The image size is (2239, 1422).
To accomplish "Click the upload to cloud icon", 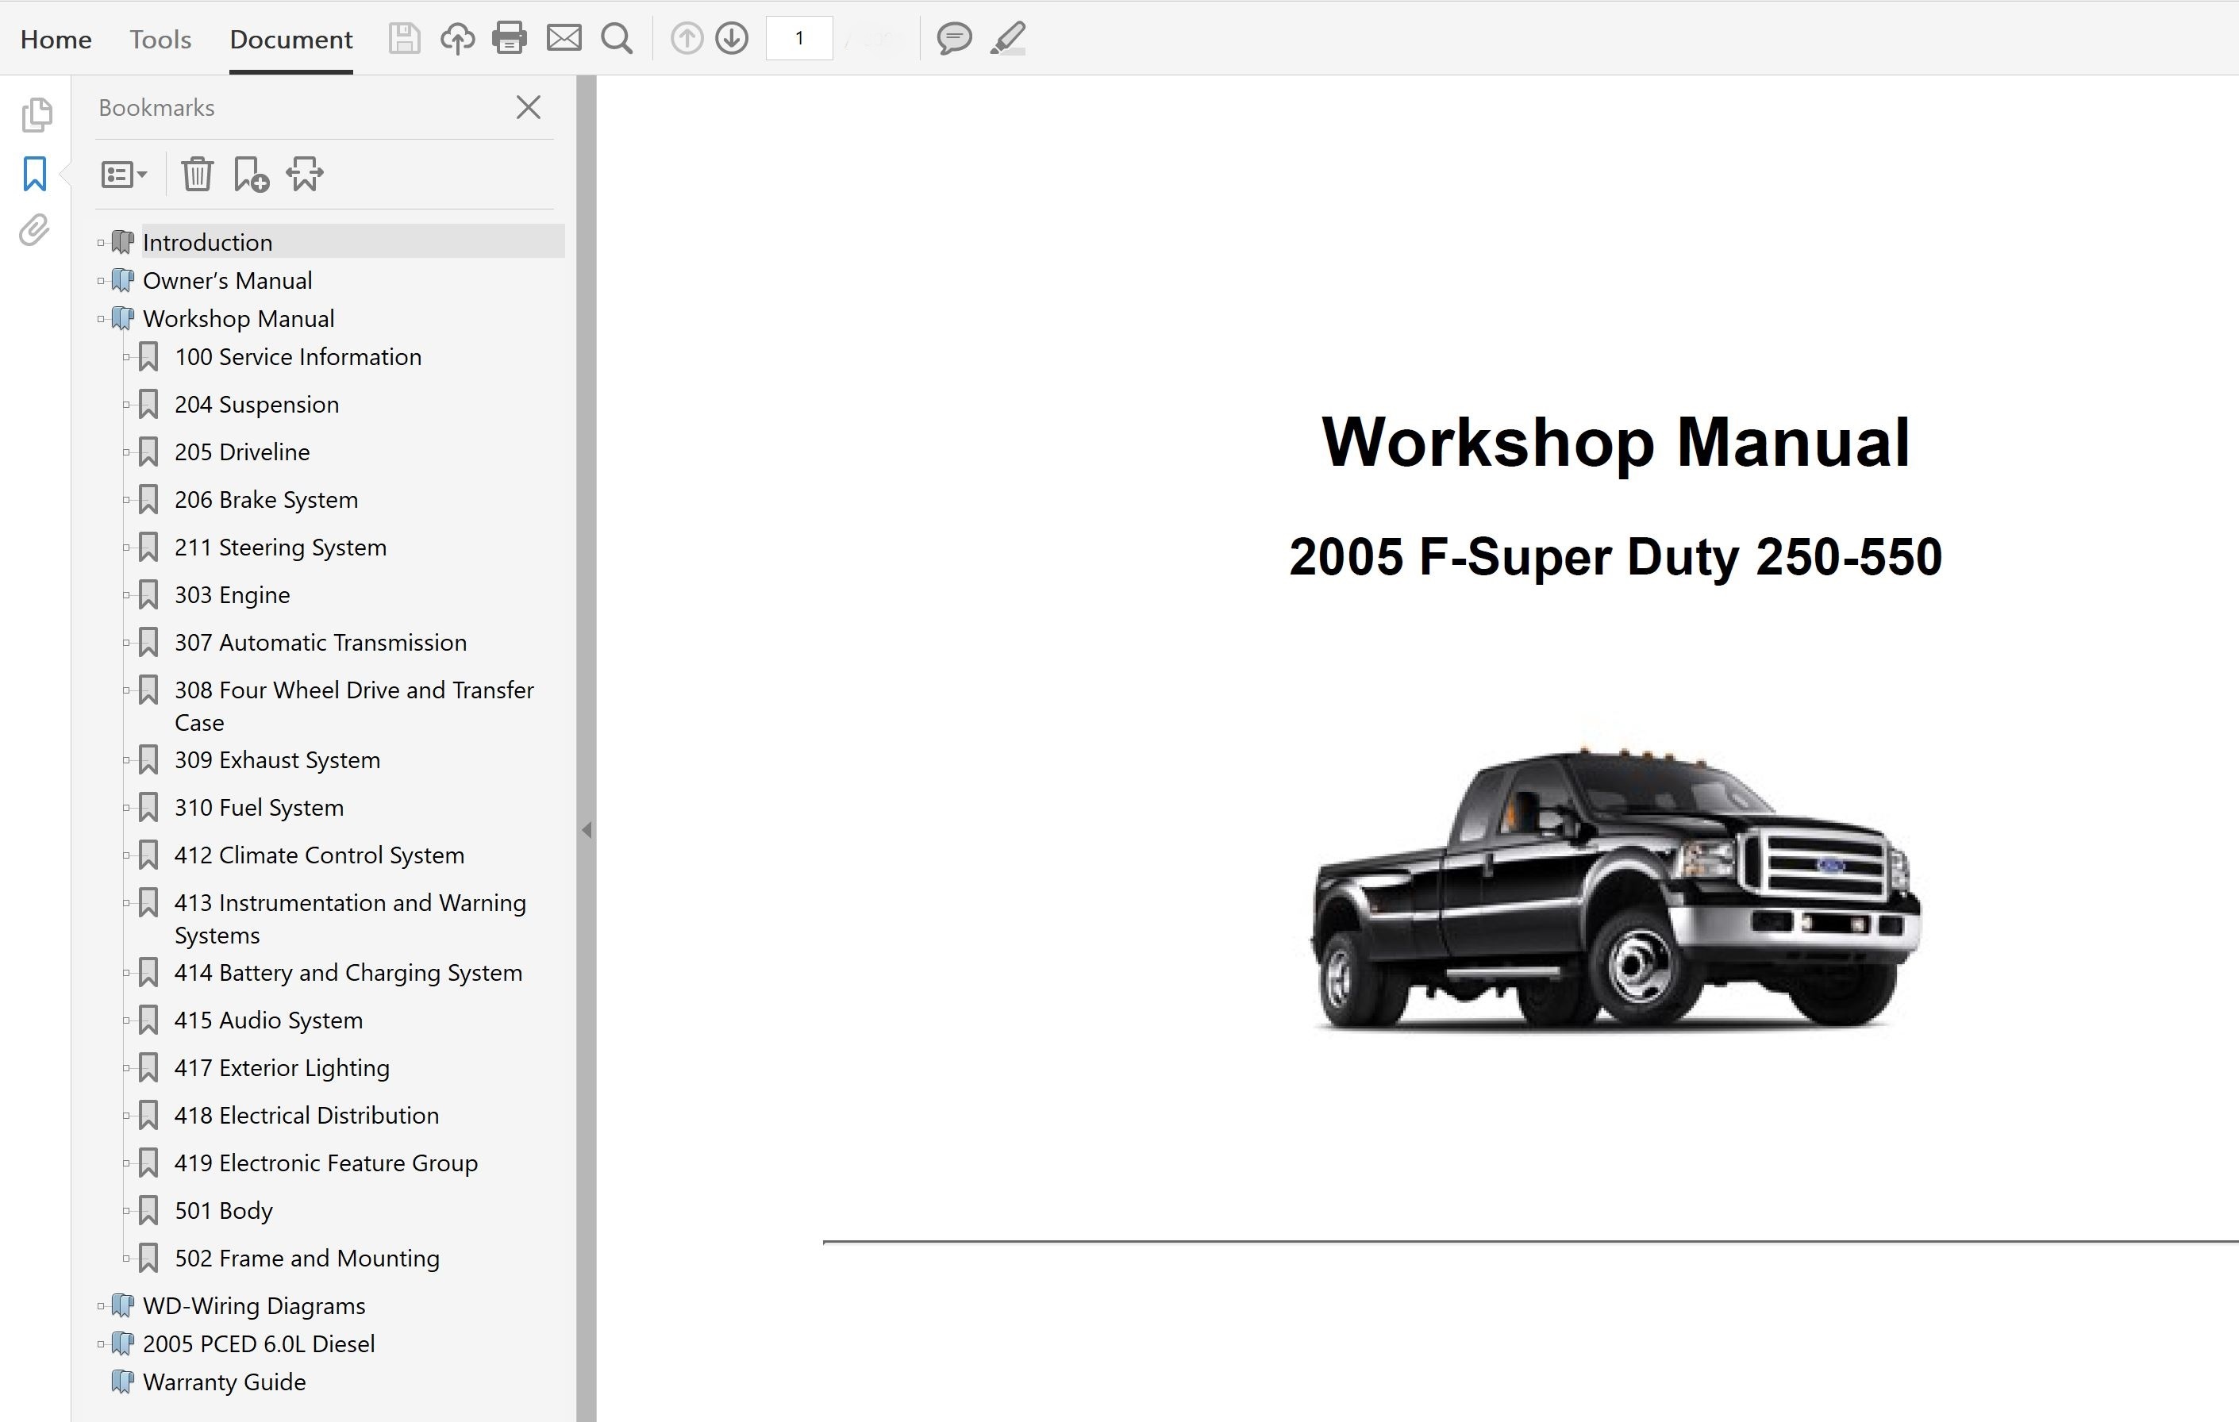I will [x=456, y=38].
